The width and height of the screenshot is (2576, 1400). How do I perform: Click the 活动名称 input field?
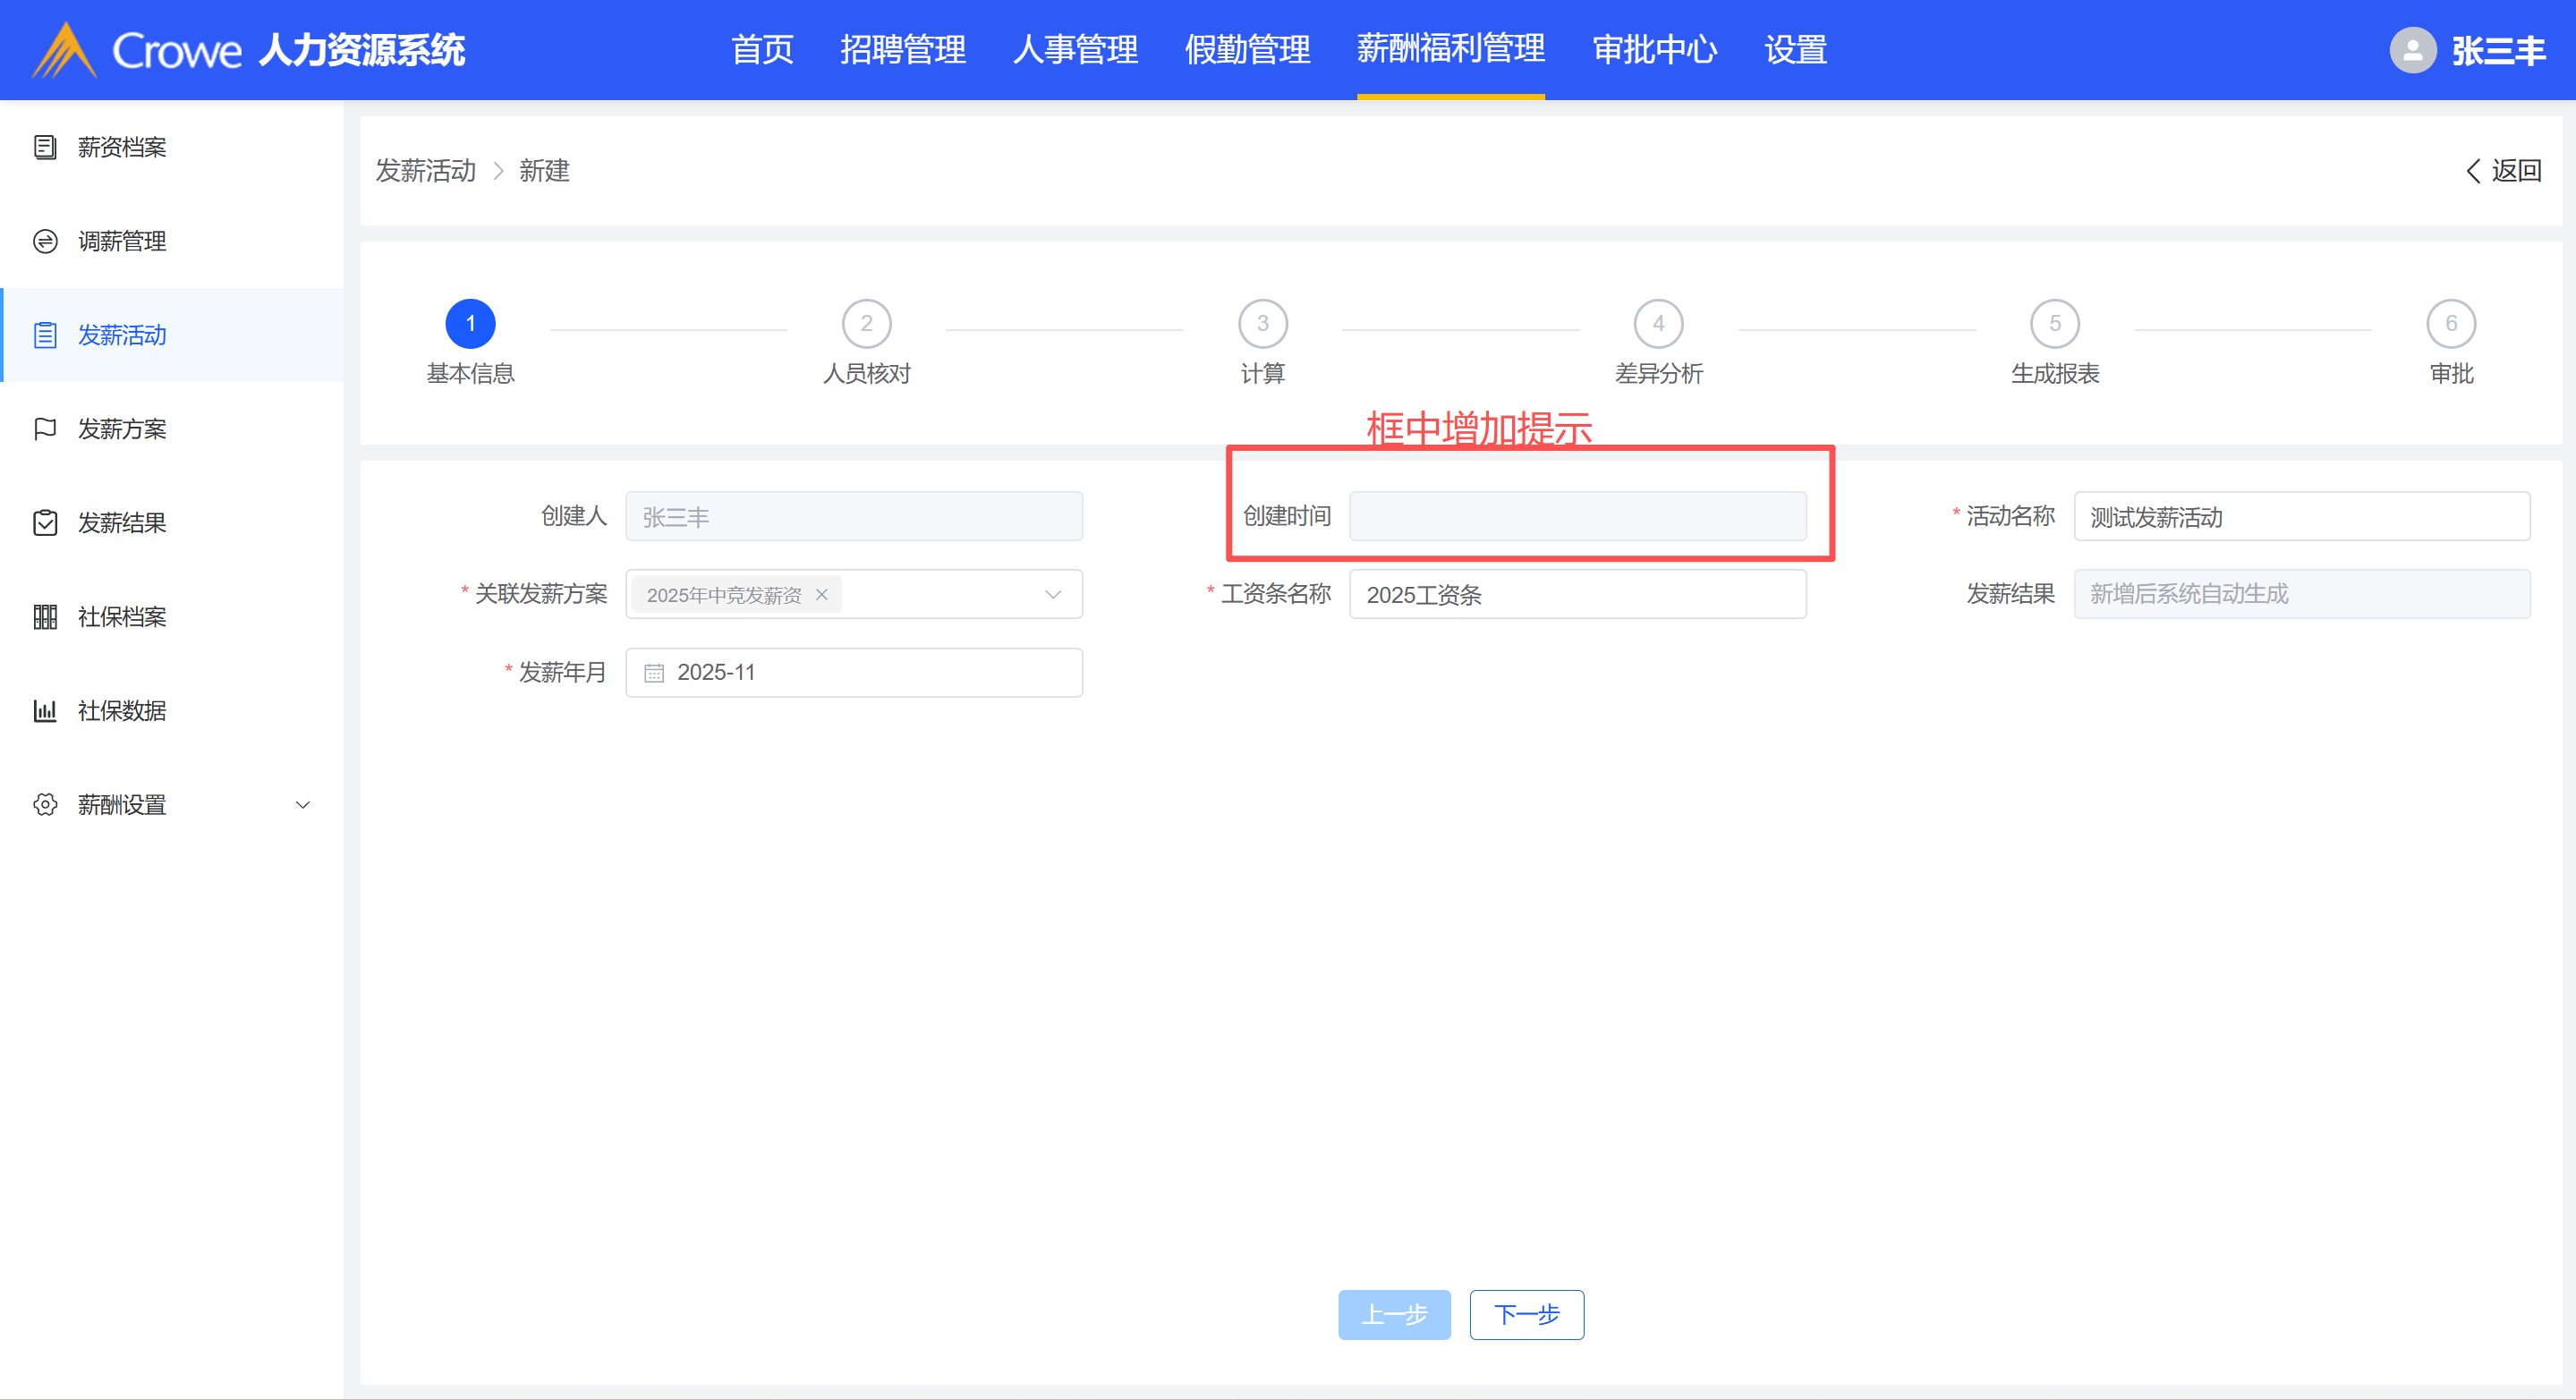click(2301, 517)
